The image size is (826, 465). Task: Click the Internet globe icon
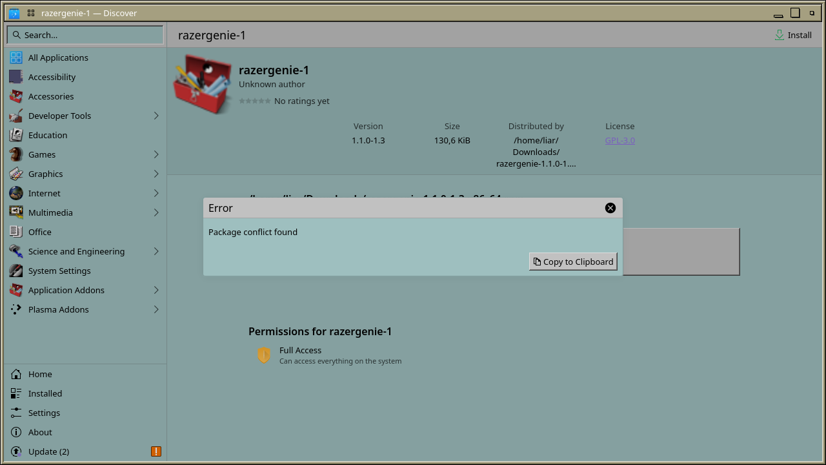[x=16, y=193]
